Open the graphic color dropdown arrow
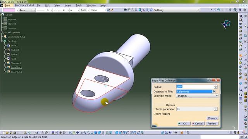Screen dimensions: 248x139 [17, 10]
